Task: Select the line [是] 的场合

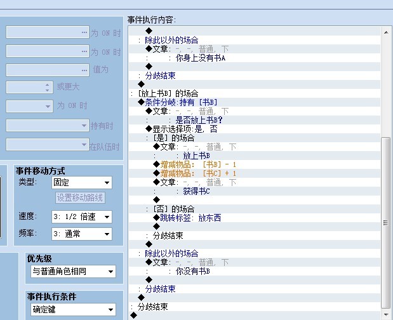Action: (255, 138)
